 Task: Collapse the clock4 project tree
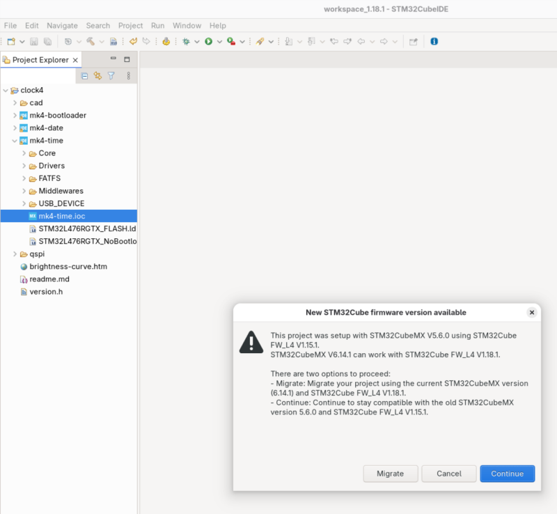[x=6, y=91]
